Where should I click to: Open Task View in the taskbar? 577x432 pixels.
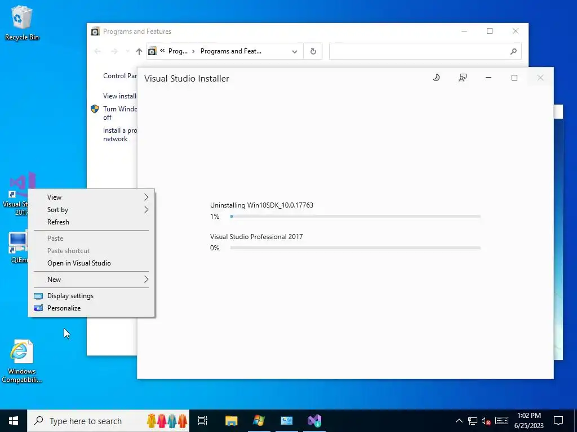(x=203, y=421)
